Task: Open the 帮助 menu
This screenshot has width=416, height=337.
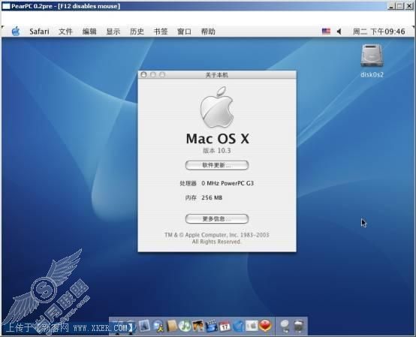Action: point(208,32)
